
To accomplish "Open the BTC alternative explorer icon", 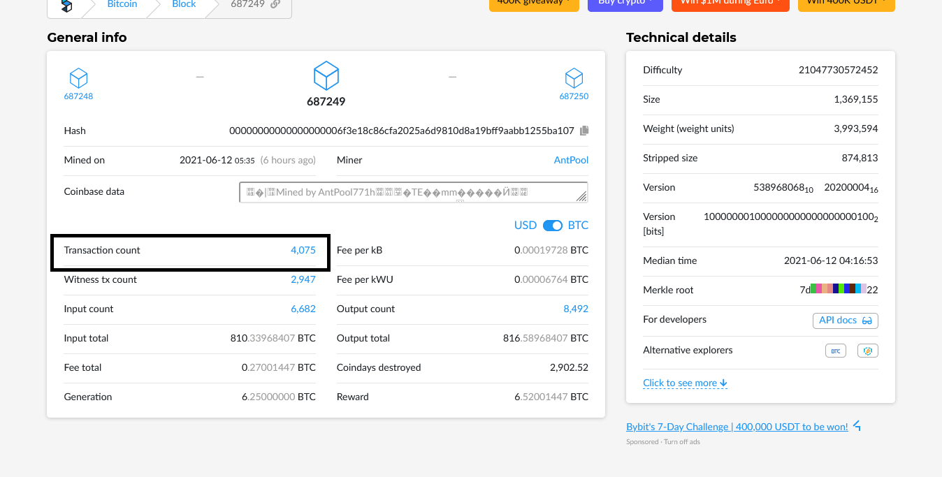I will coord(835,351).
